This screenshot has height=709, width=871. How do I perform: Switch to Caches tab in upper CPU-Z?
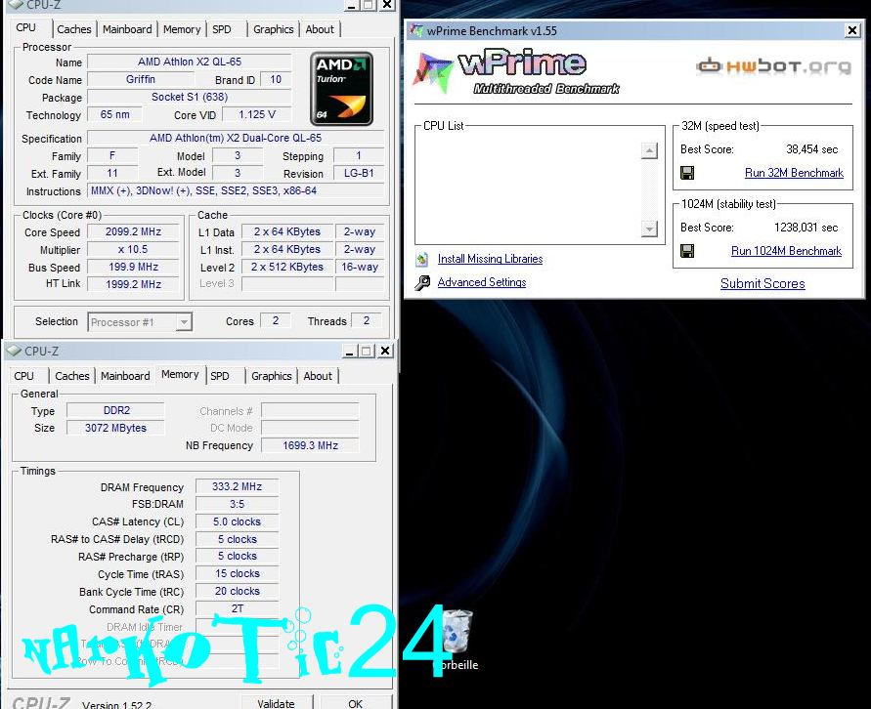click(x=74, y=29)
